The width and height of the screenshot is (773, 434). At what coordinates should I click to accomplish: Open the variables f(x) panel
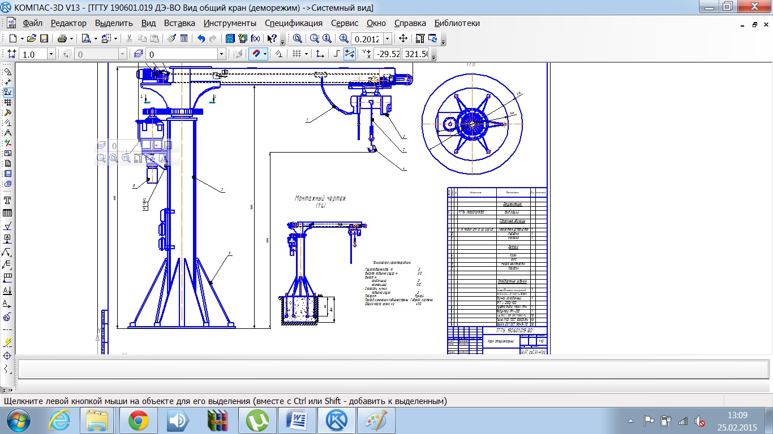[x=255, y=38]
